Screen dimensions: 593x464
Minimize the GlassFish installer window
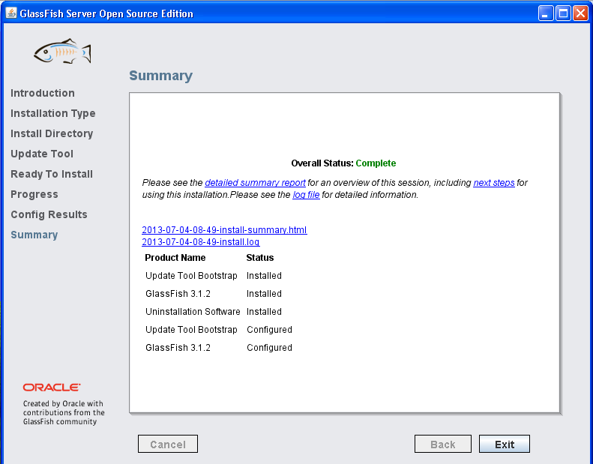545,13
